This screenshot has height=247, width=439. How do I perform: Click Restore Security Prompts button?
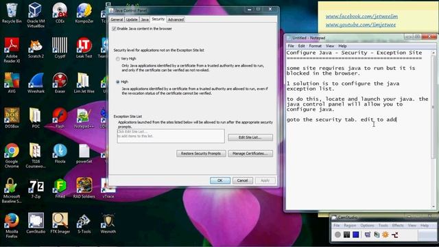point(201,154)
